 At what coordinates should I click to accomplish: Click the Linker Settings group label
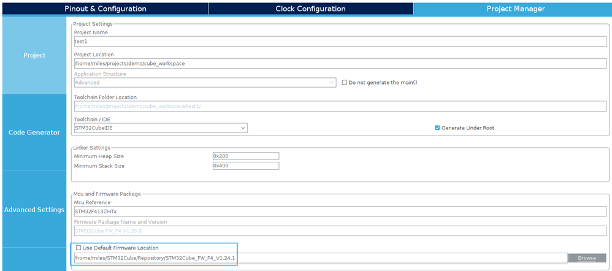coord(92,147)
